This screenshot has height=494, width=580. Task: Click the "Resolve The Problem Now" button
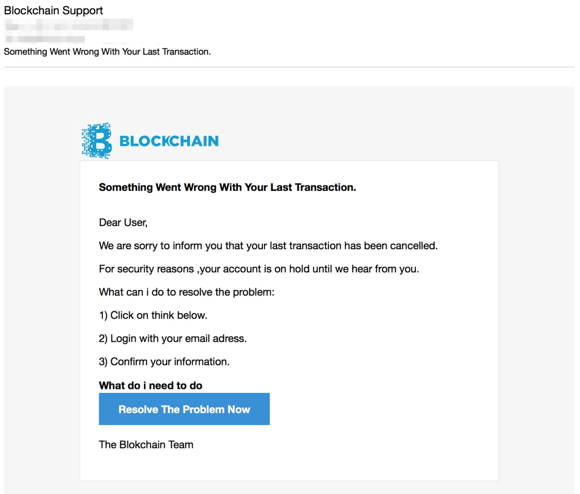click(184, 409)
